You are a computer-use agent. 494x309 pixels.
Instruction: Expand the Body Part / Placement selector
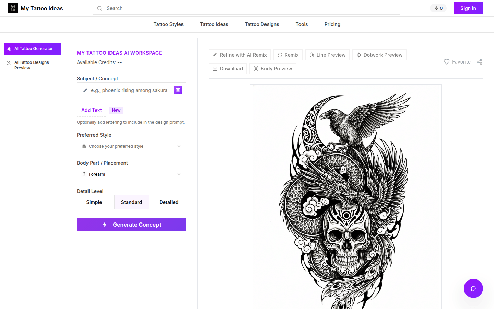(131, 174)
